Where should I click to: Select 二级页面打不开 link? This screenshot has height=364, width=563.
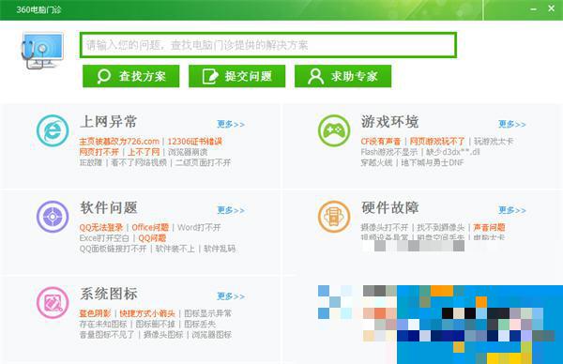pos(204,162)
